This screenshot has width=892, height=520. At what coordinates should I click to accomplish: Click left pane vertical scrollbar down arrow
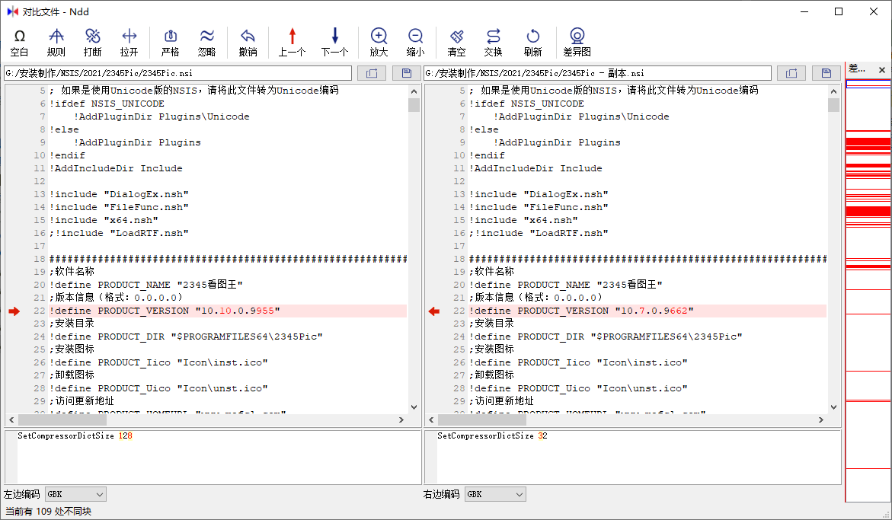(414, 407)
